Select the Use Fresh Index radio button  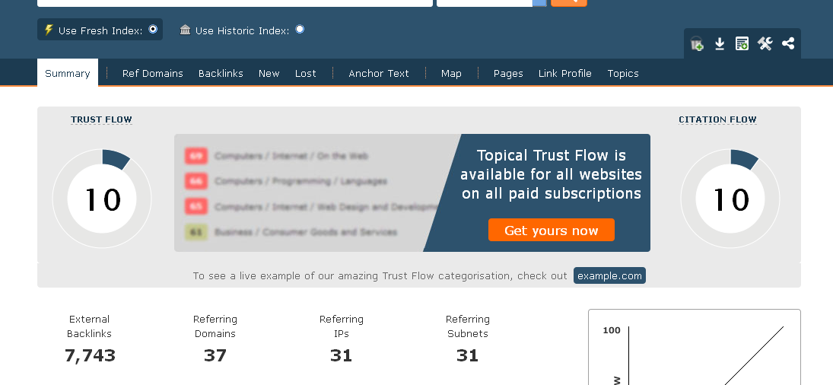tap(153, 29)
